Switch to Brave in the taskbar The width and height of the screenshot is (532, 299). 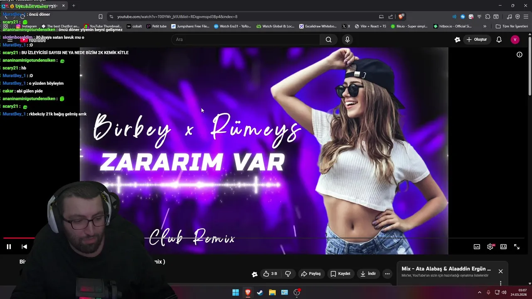coord(248,292)
